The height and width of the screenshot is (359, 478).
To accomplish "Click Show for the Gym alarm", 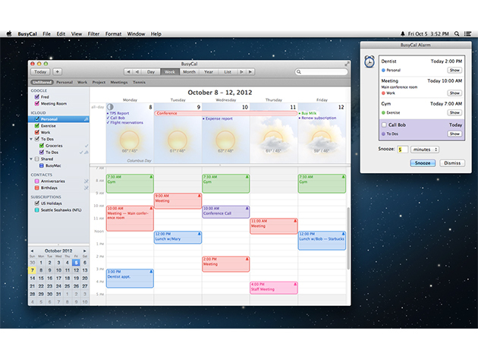I will point(454,112).
